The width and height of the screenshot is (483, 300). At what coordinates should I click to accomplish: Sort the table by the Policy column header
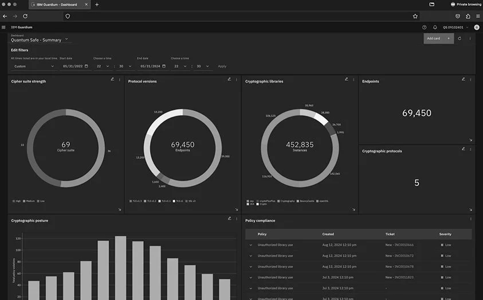(x=262, y=234)
